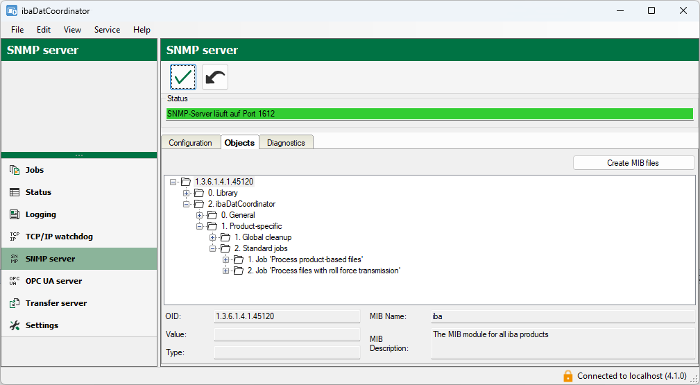The height and width of the screenshot is (385, 700).
Task: Click folder icon of root 1.3.6.1.4.1.45120
Action: (186, 182)
